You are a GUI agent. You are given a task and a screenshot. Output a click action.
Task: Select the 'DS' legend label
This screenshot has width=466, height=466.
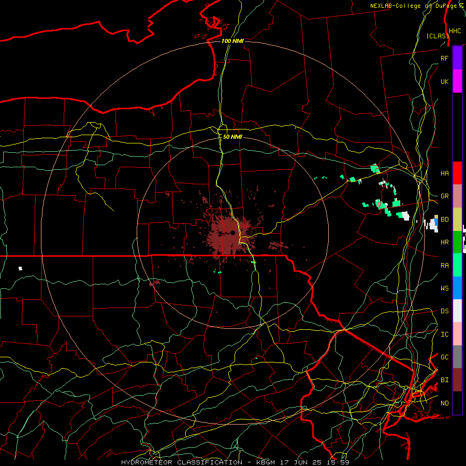(x=444, y=311)
